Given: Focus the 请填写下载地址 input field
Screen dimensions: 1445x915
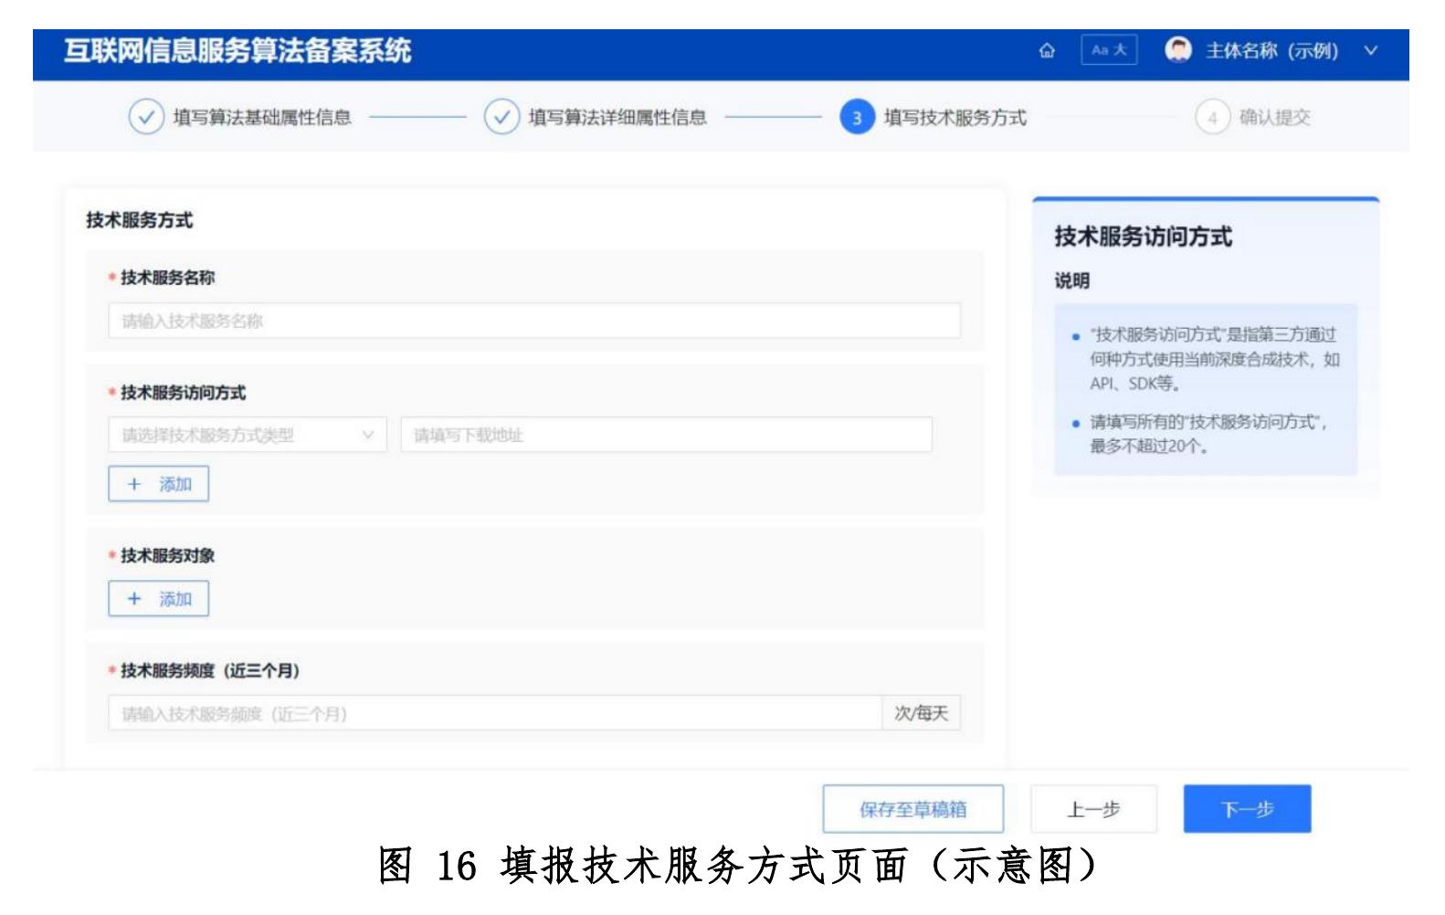Looking at the screenshot, I should (667, 435).
